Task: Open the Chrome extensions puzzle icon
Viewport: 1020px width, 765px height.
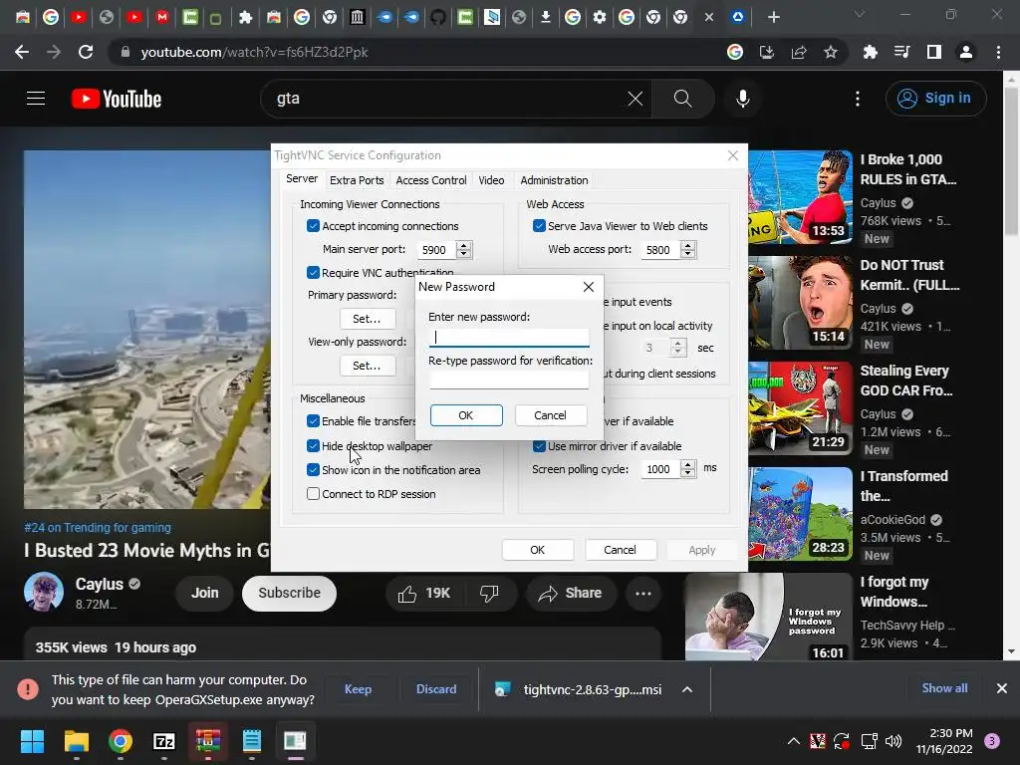Action: click(870, 52)
